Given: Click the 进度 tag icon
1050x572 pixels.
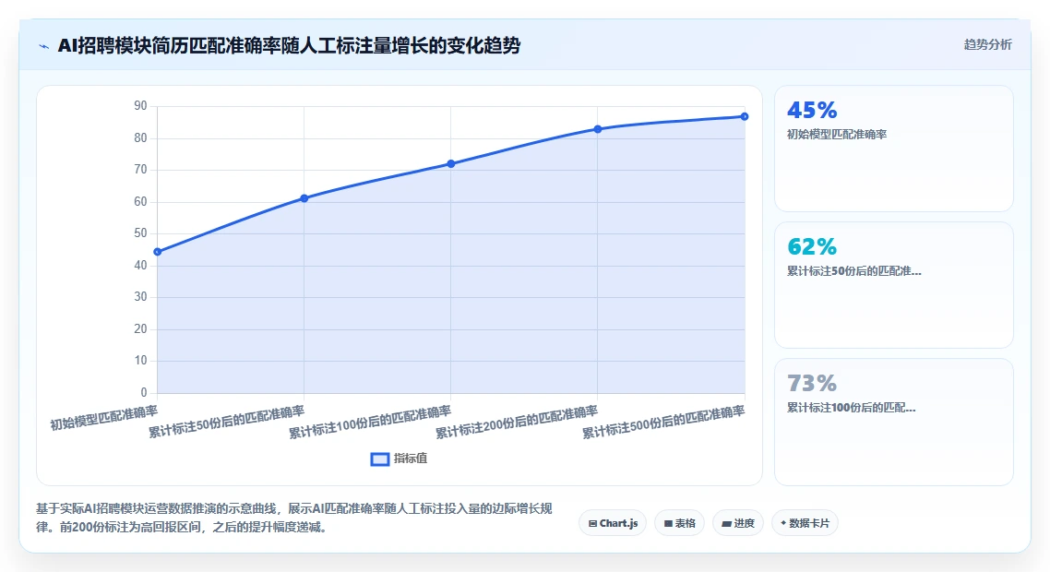Looking at the screenshot, I should (726, 524).
